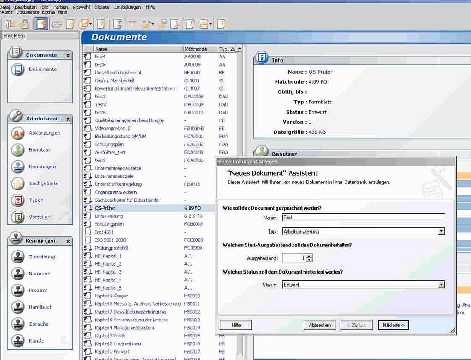Open the Datei menu
471x360 pixels.
[x=5, y=7]
